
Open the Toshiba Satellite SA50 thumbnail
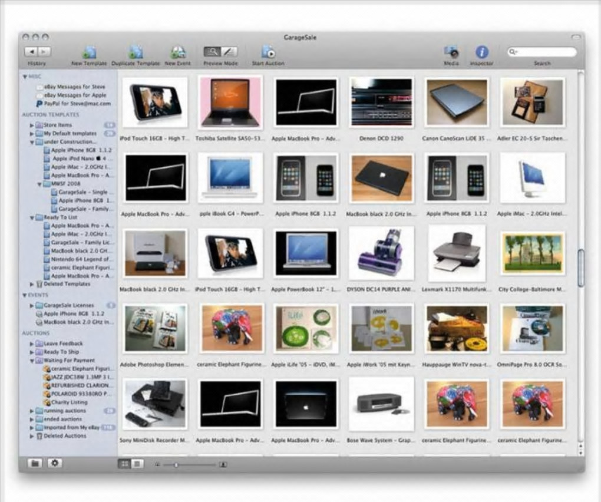tap(230, 103)
